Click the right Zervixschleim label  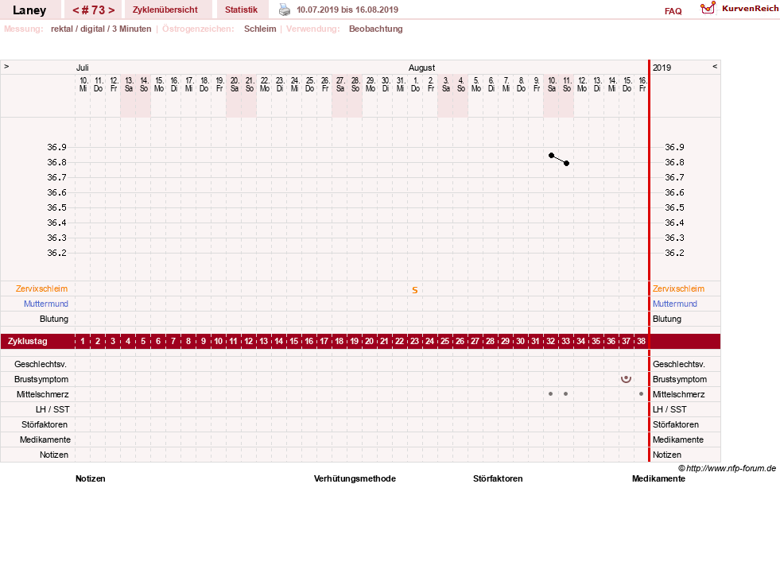[x=678, y=288]
